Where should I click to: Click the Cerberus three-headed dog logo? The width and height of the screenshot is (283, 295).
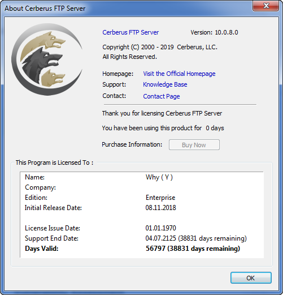(47, 59)
